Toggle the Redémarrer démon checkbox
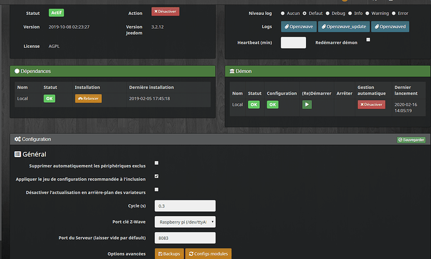431x259 pixels. pos(368,40)
